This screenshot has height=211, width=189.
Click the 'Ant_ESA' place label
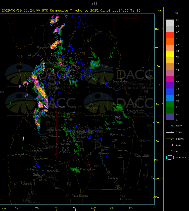(x=43, y=180)
